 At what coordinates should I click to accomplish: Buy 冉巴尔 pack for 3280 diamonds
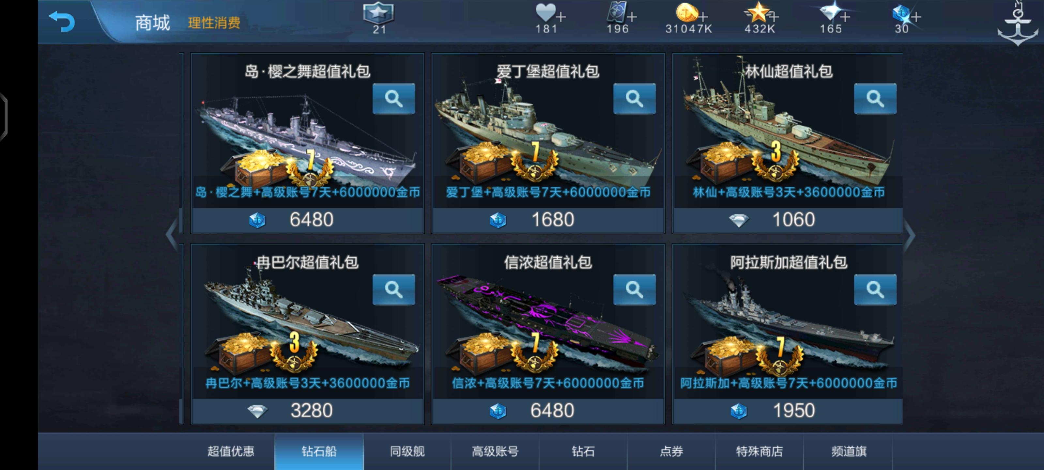(307, 411)
